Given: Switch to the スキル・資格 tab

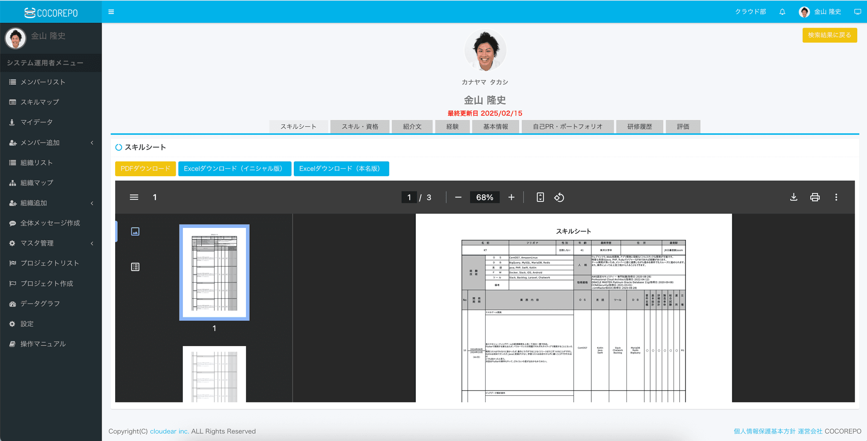Looking at the screenshot, I should coord(360,127).
